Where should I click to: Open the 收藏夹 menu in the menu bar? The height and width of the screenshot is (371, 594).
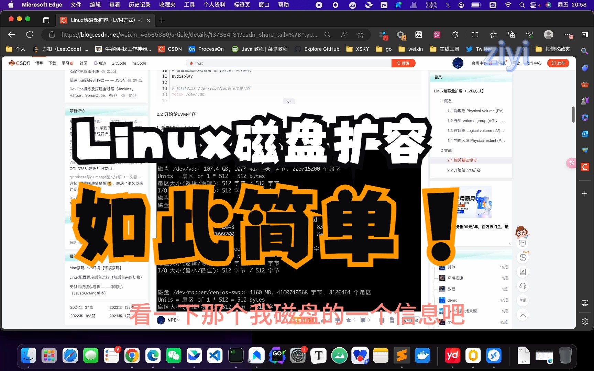(x=167, y=5)
